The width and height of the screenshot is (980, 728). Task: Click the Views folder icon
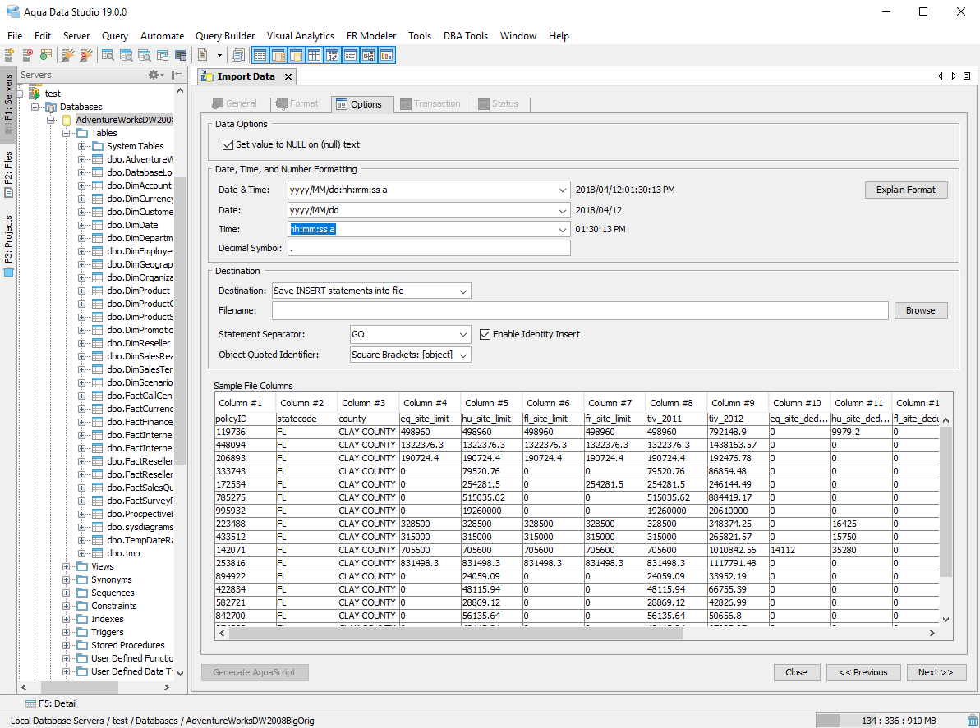82,566
